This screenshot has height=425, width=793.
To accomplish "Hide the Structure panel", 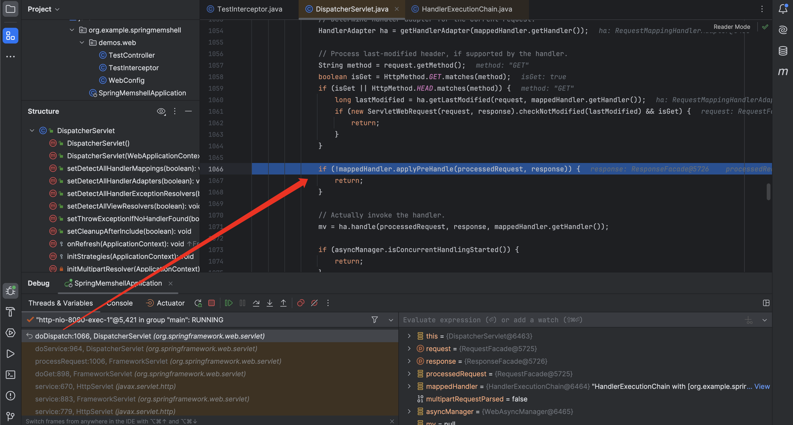I will pyautogui.click(x=188, y=111).
